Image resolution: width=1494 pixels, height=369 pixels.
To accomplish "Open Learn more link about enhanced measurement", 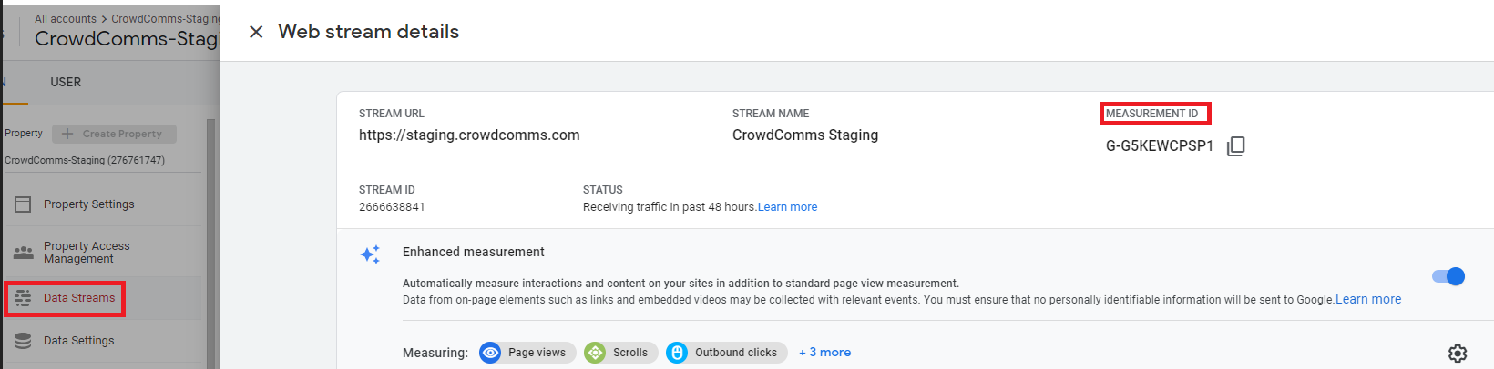I will [1367, 299].
